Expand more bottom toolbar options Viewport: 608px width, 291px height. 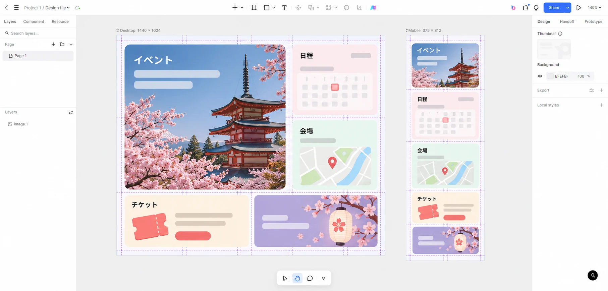pos(323,278)
